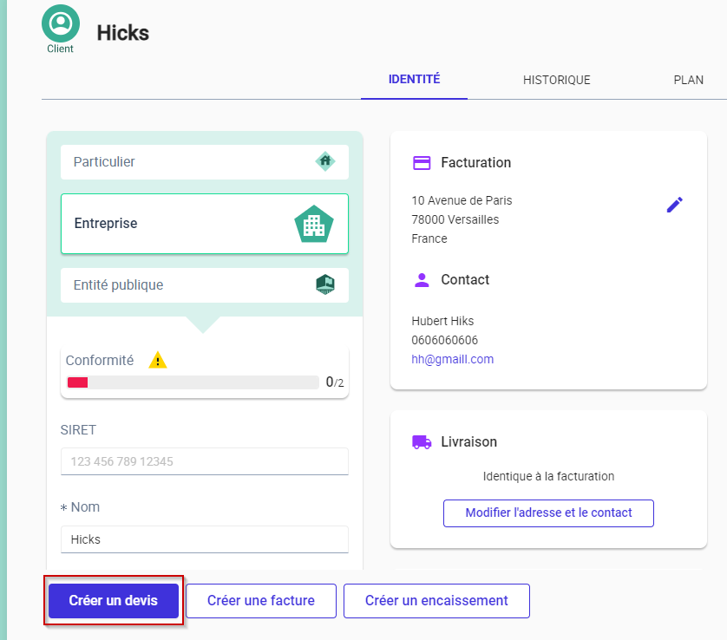Image resolution: width=727 pixels, height=640 pixels.
Task: Go to the Identité tab
Action: (x=414, y=80)
